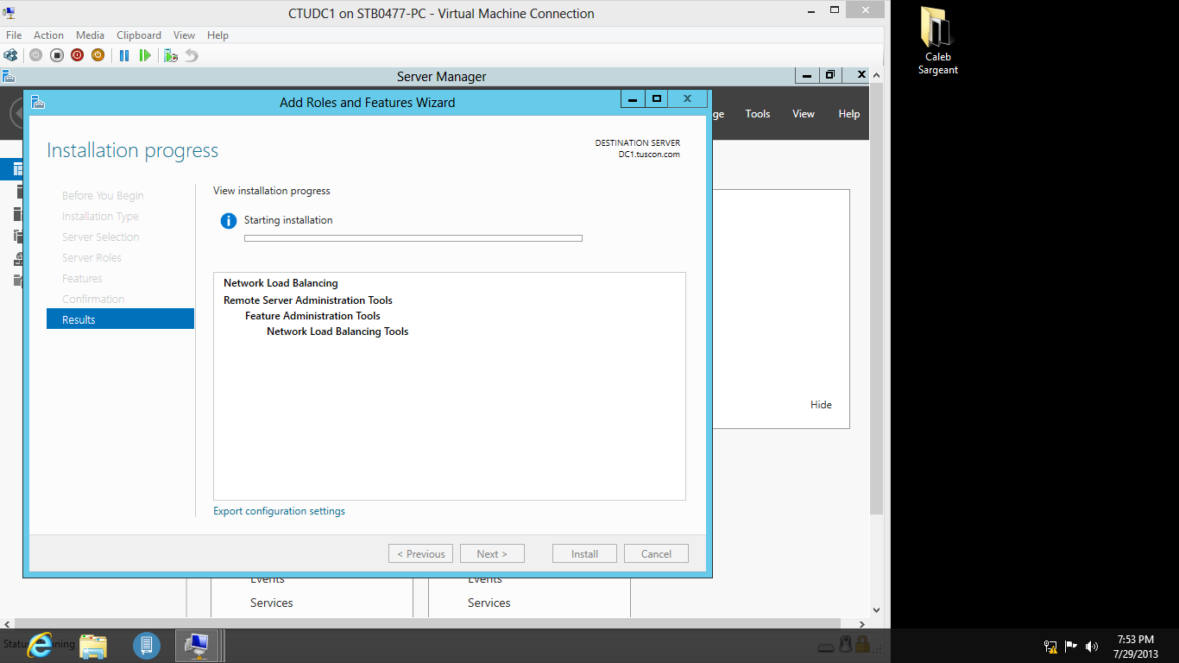Open the VM Connection Help menu
1179x663 pixels.
[x=218, y=35]
